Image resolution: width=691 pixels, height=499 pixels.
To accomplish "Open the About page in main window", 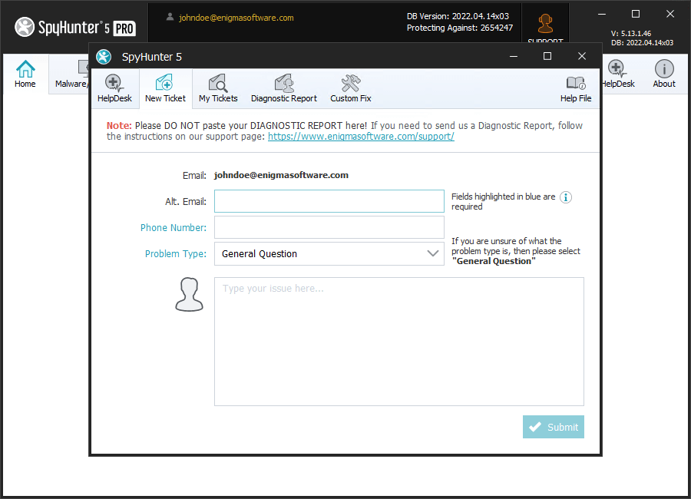I will [663, 74].
